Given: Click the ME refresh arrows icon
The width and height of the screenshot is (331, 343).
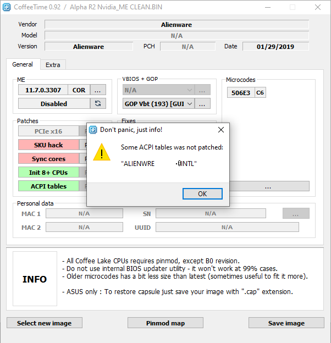Looking at the screenshot, I should coord(98,104).
